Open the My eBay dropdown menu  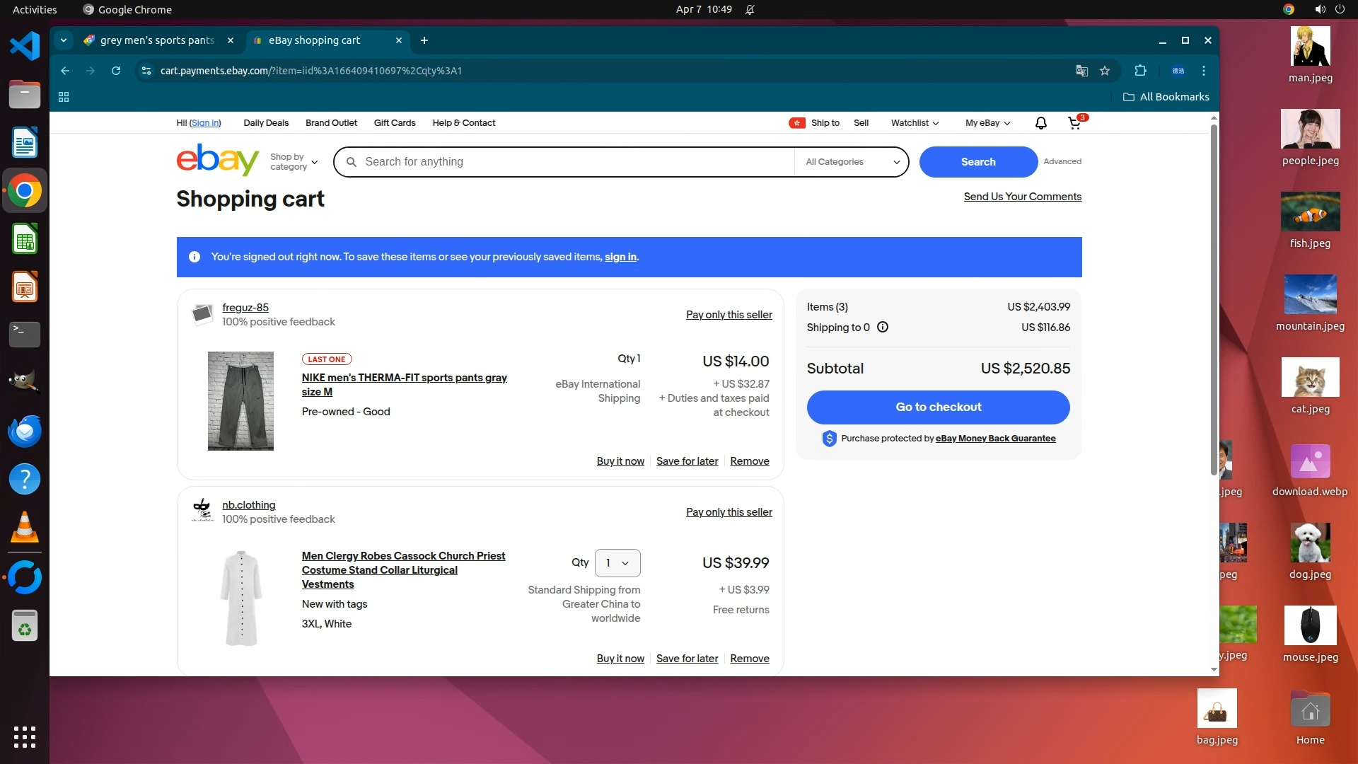click(987, 123)
